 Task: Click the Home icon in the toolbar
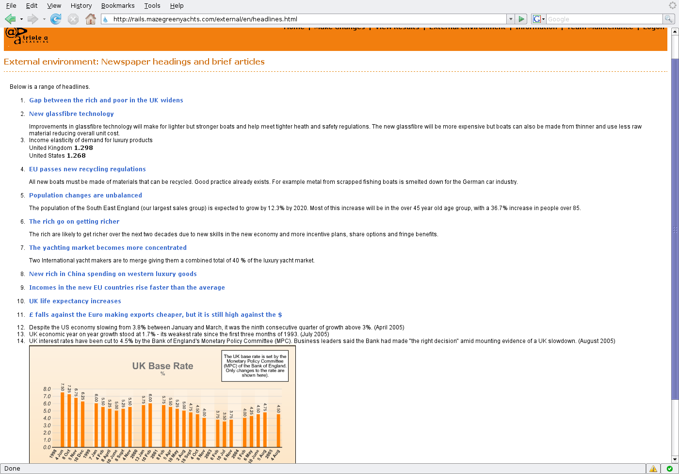point(90,19)
